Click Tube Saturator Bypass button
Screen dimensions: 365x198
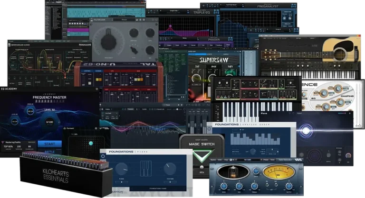[213, 160]
